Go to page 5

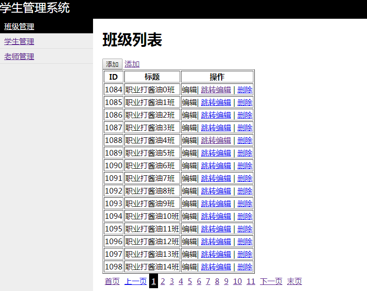pos(190,281)
